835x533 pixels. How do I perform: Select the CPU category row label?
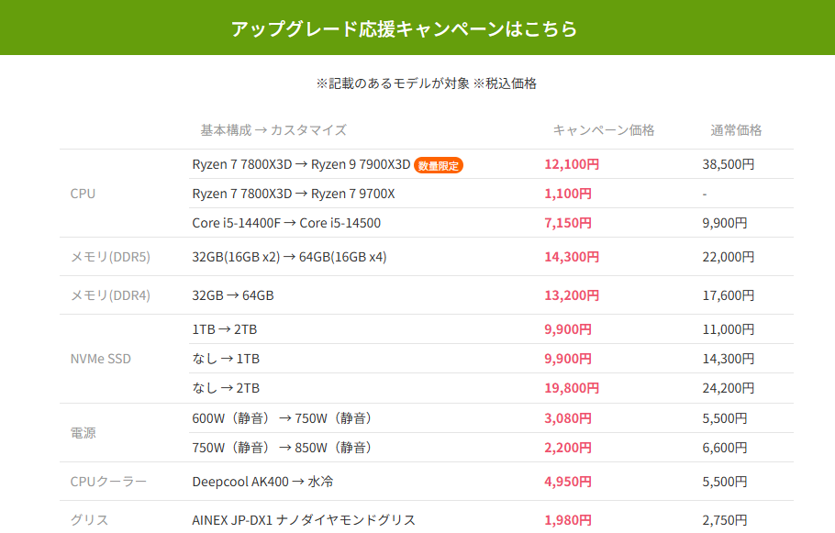(83, 194)
